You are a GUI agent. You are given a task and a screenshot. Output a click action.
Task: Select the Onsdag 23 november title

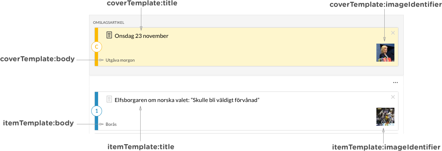coord(141,36)
